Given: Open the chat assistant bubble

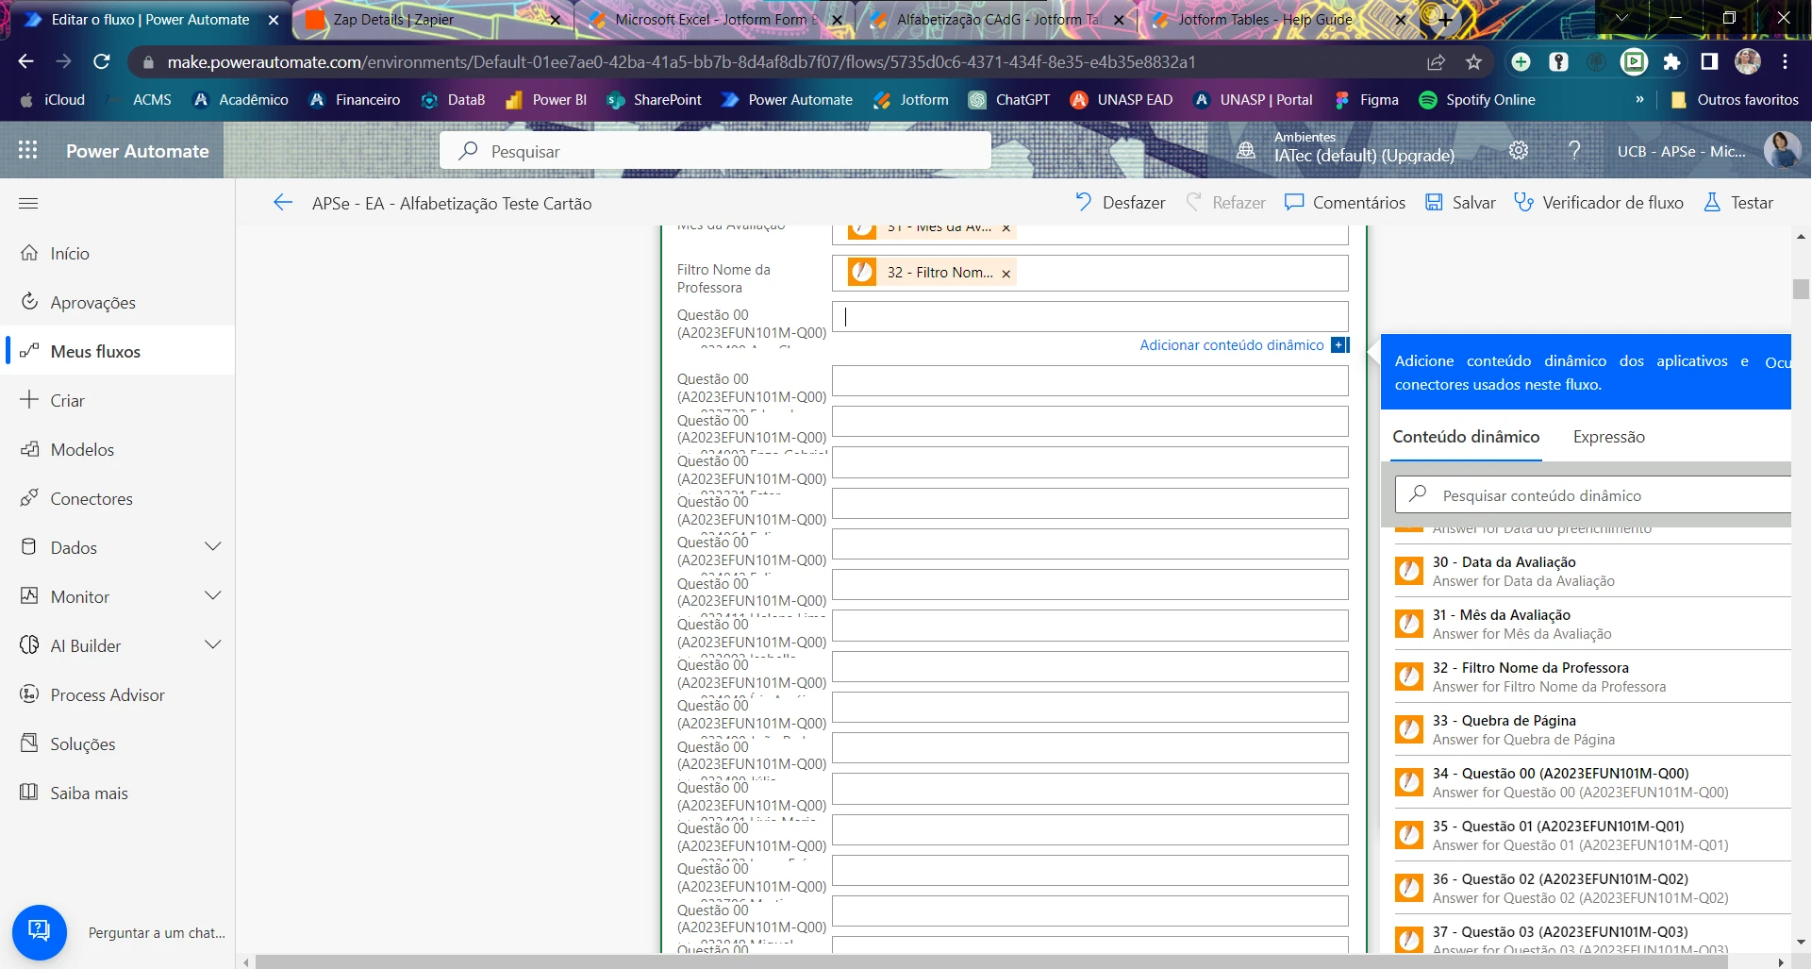Looking at the screenshot, I should pos(39,931).
